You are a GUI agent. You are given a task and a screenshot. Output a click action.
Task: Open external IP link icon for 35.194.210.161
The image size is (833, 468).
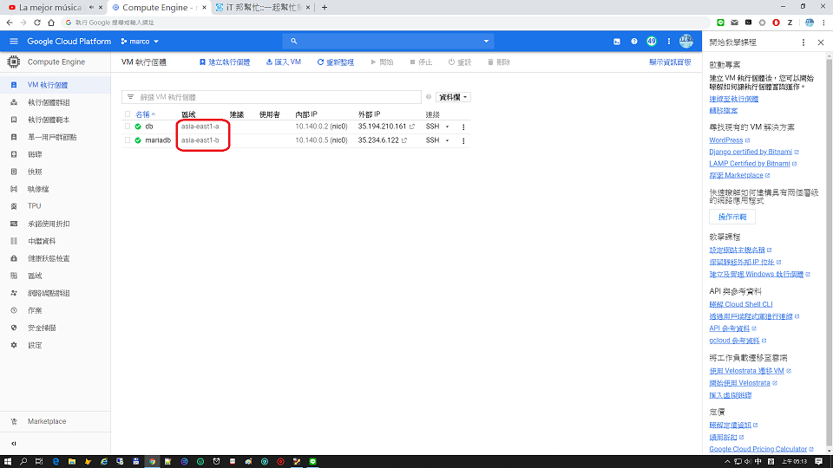coord(411,127)
